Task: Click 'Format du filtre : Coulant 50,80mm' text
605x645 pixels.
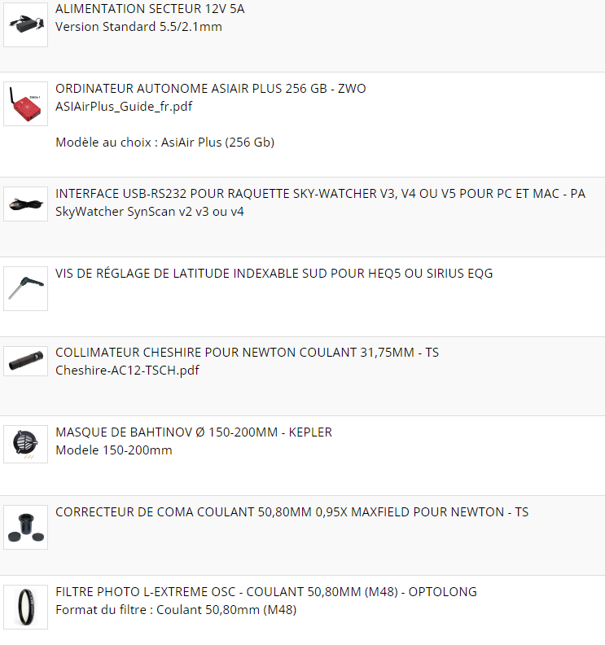Action: click(x=176, y=609)
